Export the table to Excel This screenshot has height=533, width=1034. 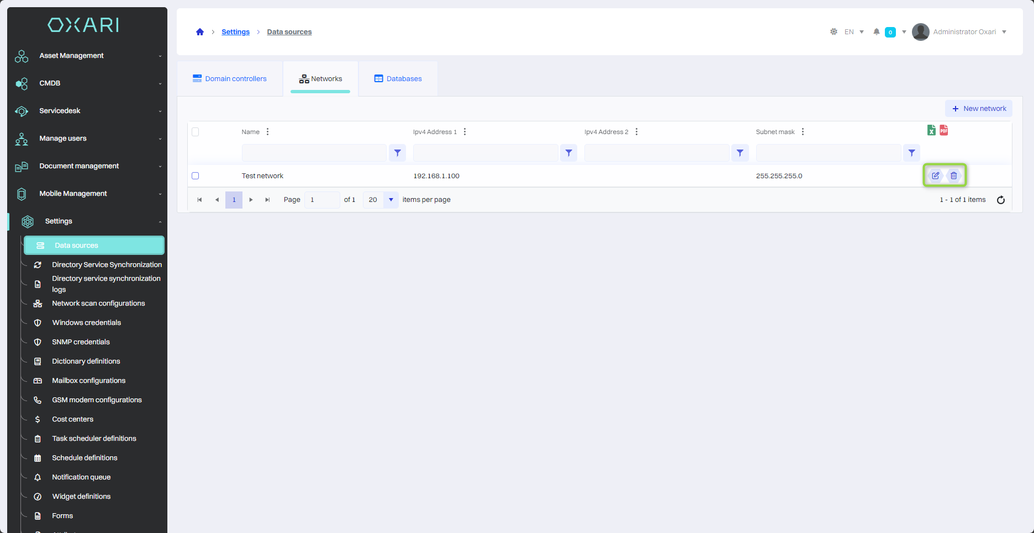(x=931, y=130)
